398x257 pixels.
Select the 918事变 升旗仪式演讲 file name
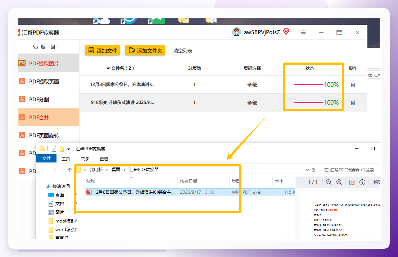(x=123, y=102)
